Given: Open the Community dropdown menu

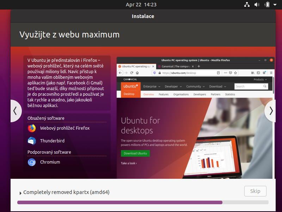Looking at the screenshot, I should pos(196,87).
